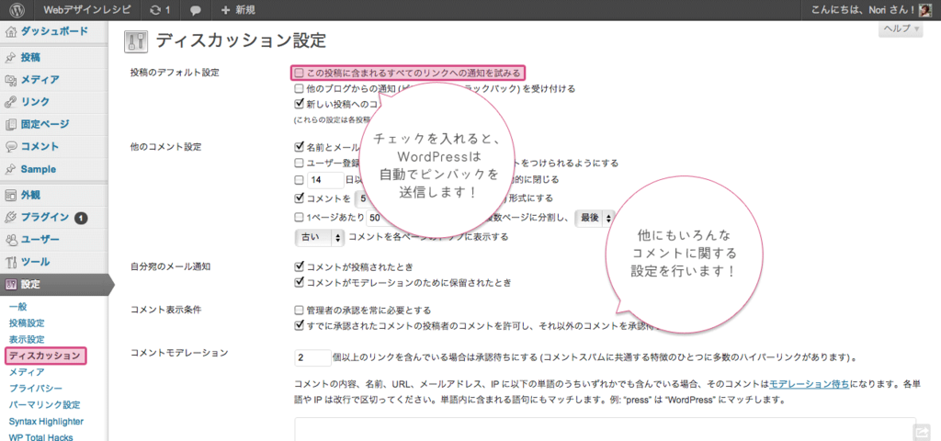
Task: Open Syntax Highlighter settings
Action: point(46,421)
